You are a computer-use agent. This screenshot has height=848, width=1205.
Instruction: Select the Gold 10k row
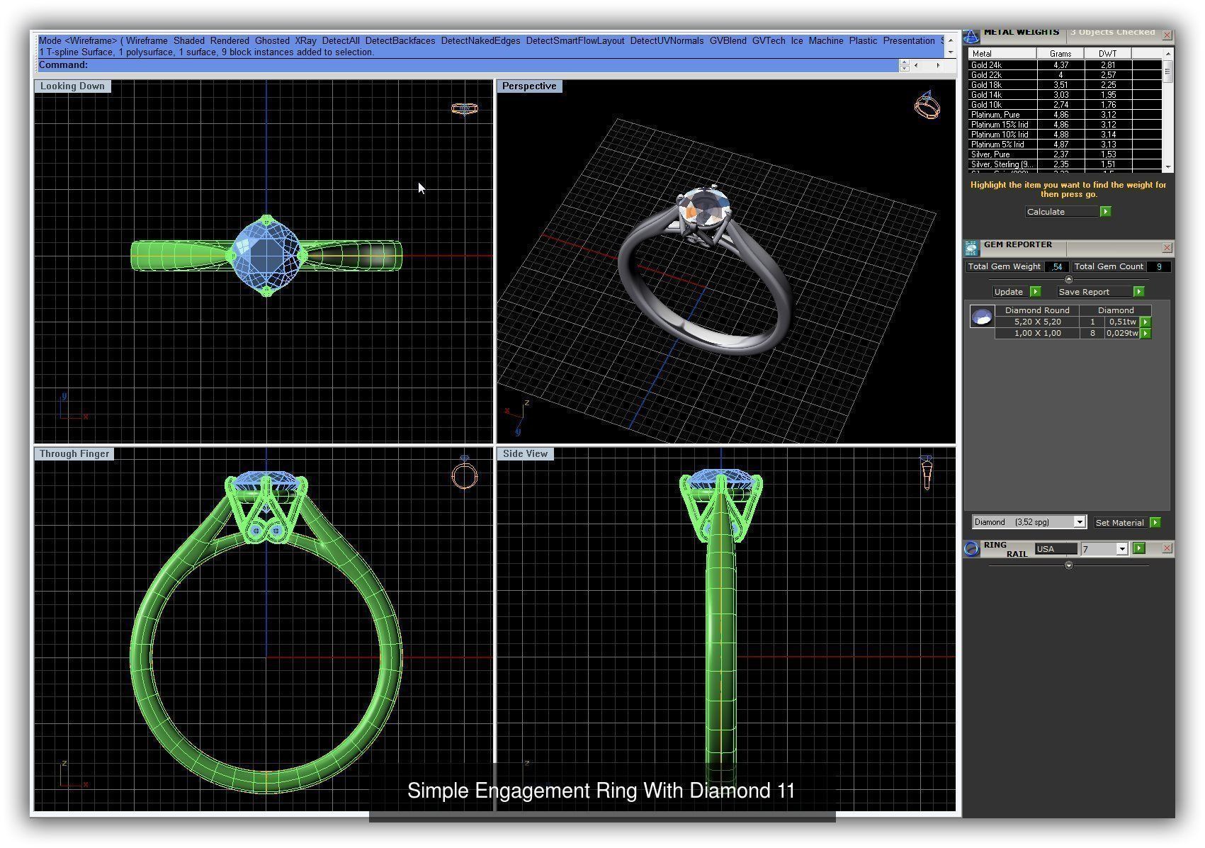pyautogui.click(x=1065, y=105)
